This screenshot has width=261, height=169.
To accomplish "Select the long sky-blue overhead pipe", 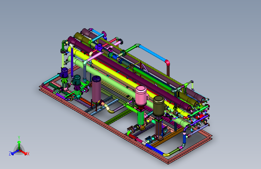I will [152, 53].
